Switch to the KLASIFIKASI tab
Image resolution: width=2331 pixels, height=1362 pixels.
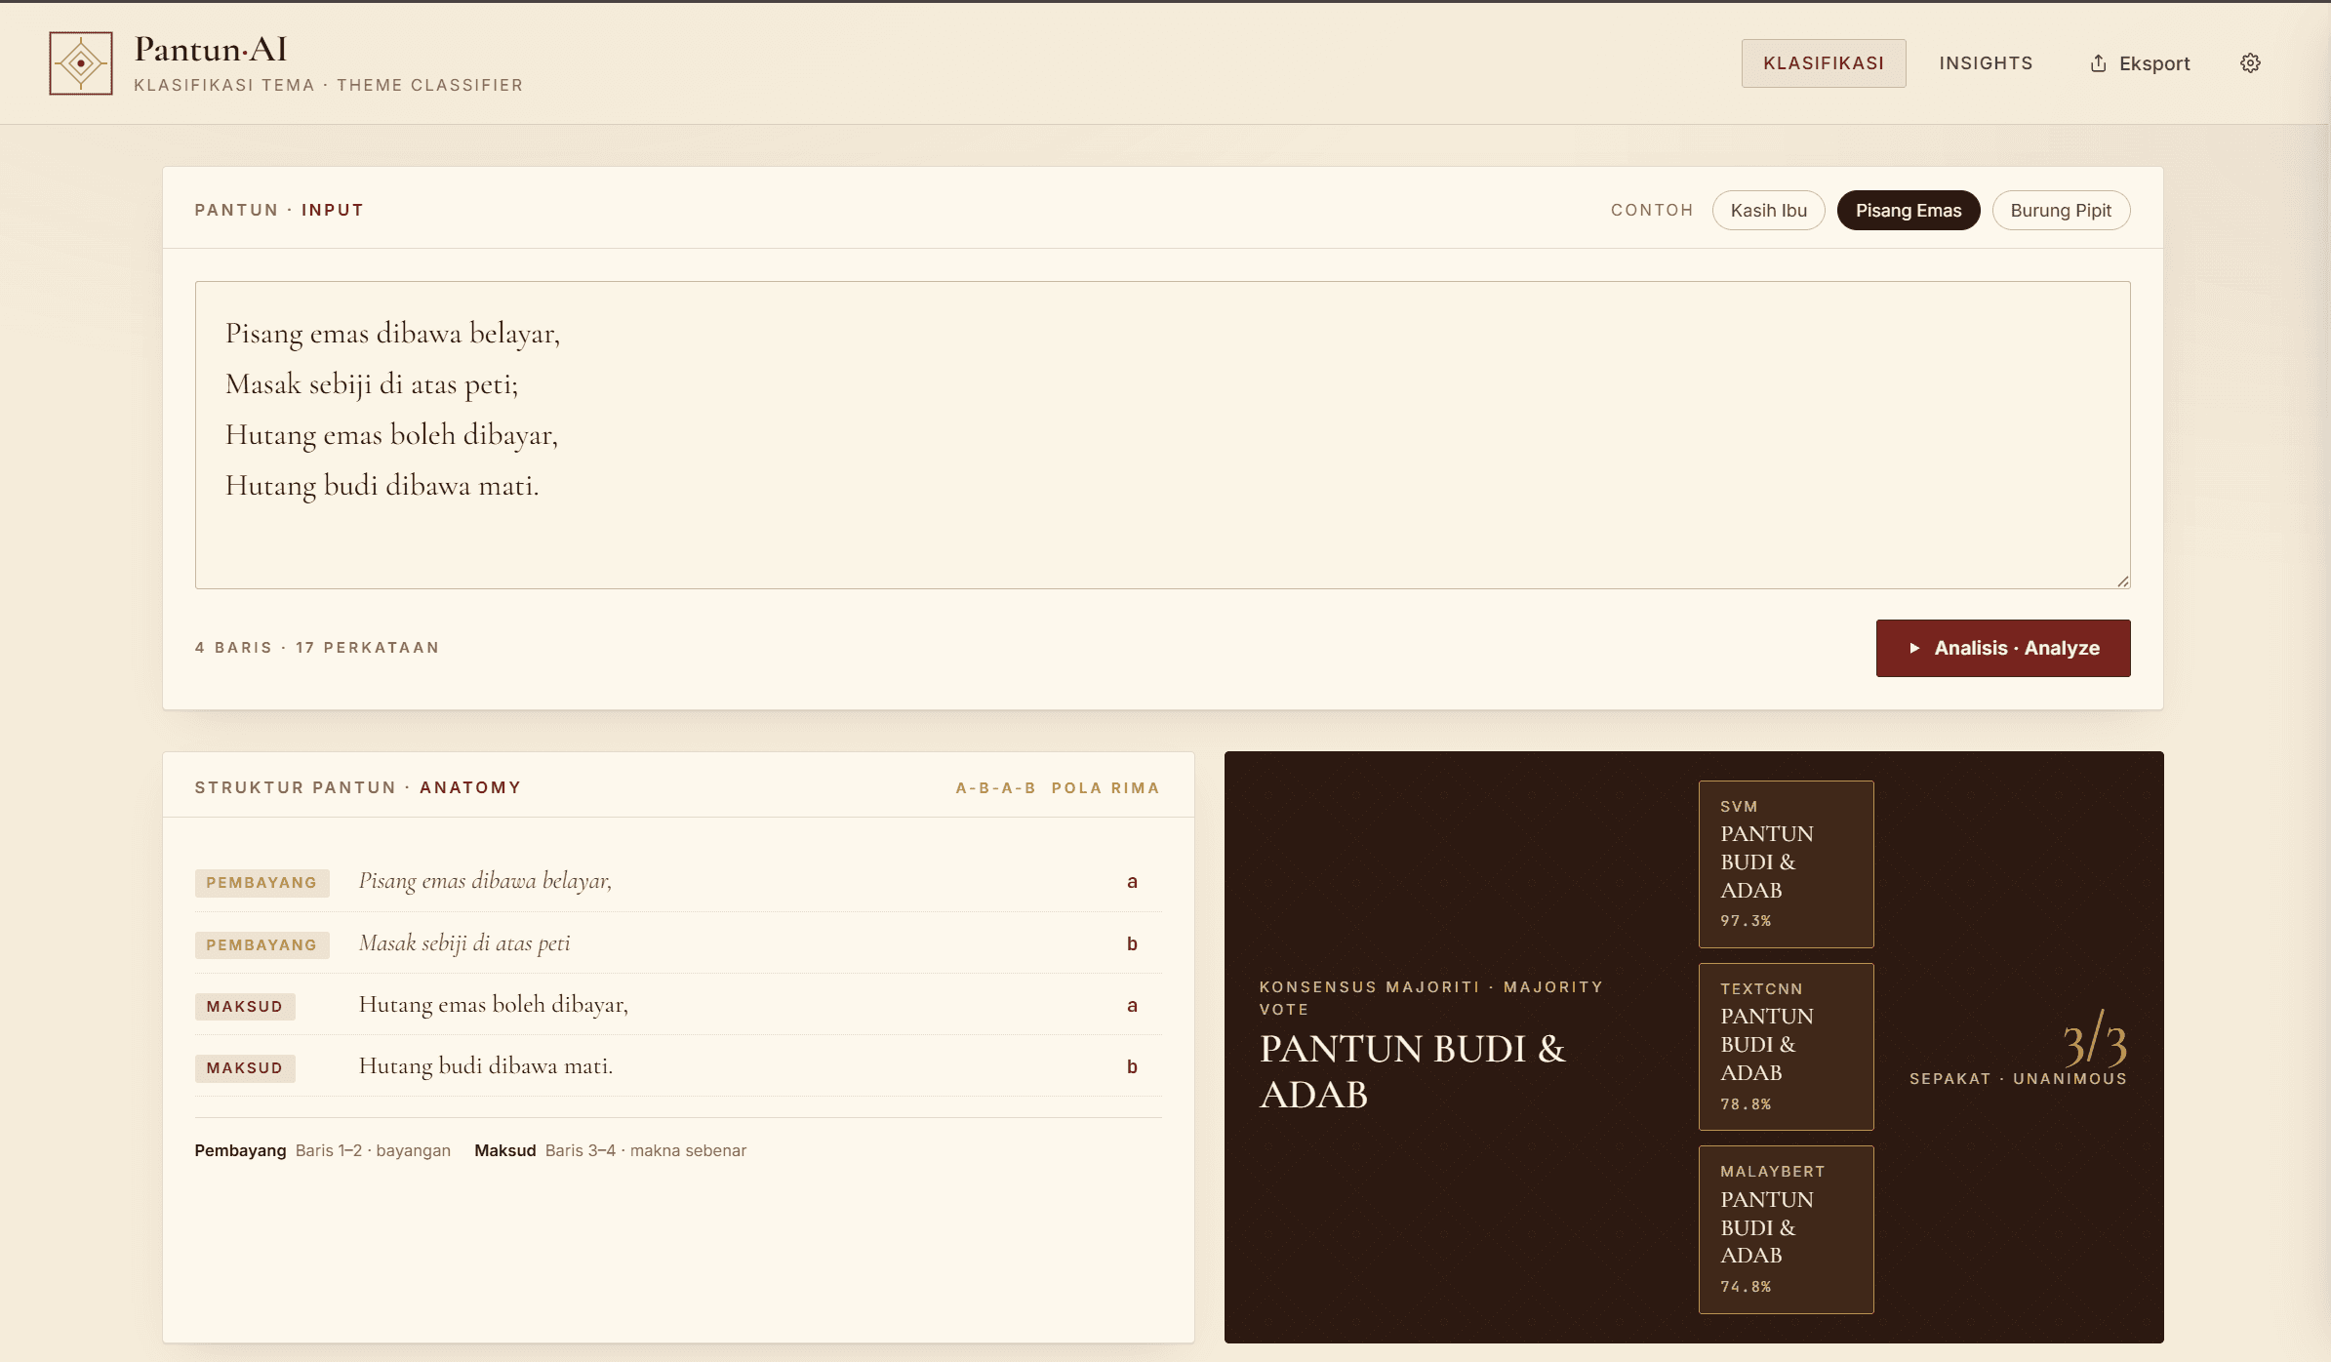[1824, 63]
